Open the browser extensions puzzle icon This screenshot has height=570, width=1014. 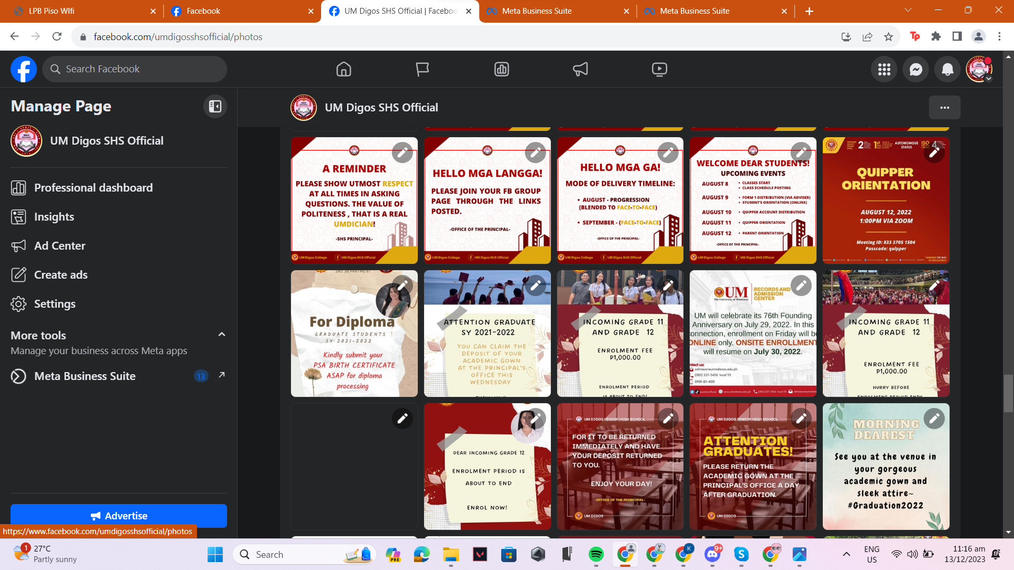[936, 36]
